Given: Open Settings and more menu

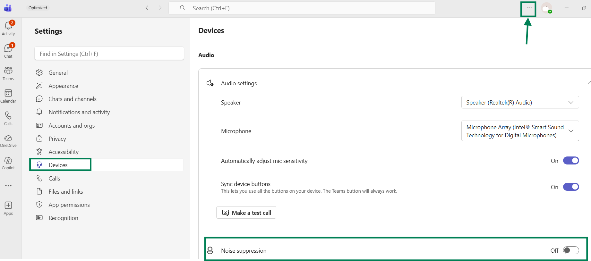Looking at the screenshot, I should [x=530, y=8].
